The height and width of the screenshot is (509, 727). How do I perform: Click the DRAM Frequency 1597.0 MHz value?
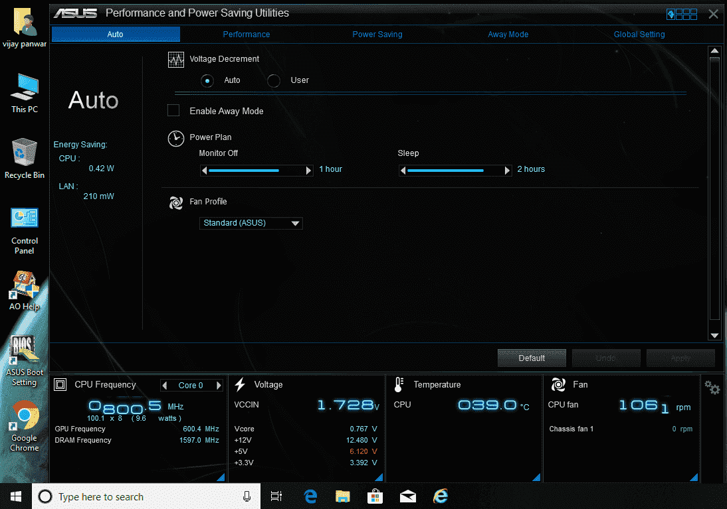[x=199, y=440]
